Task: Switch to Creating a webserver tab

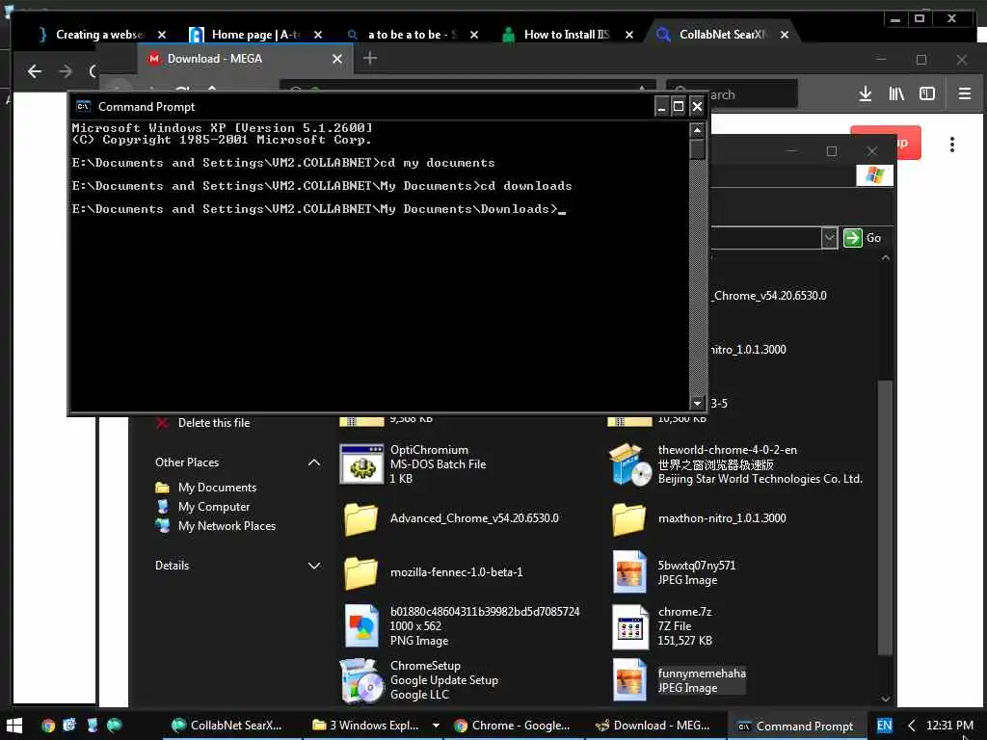Action: [x=100, y=35]
